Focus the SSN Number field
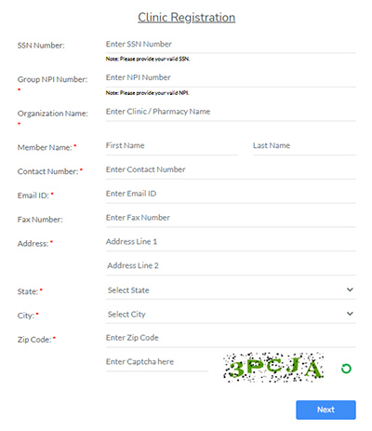 pyautogui.click(x=231, y=45)
